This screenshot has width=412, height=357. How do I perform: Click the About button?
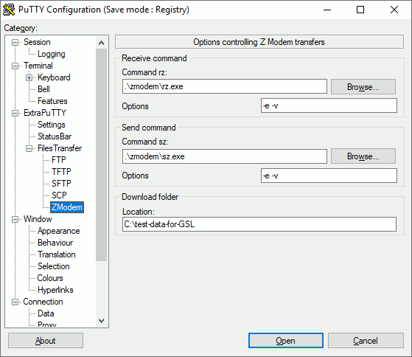[46, 341]
